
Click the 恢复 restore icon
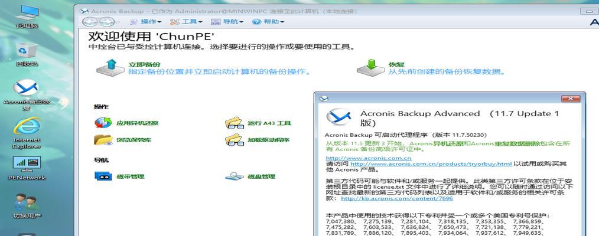370,67
